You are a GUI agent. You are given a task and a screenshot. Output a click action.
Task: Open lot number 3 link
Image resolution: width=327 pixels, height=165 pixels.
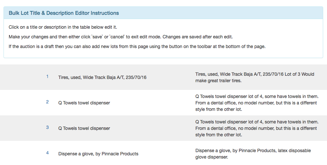47,128
